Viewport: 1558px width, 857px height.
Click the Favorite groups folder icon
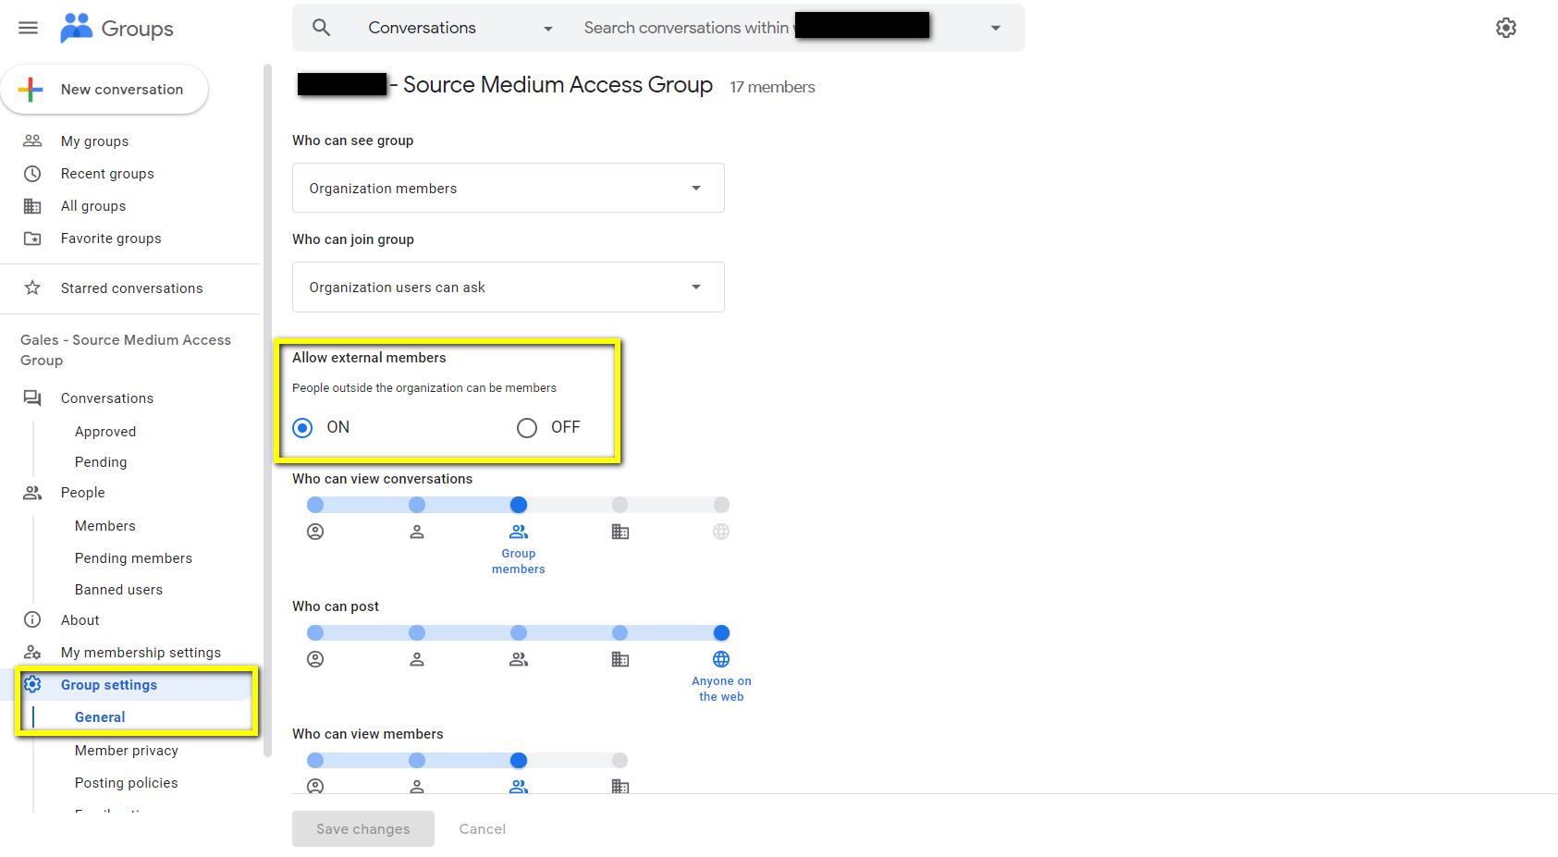click(x=32, y=239)
